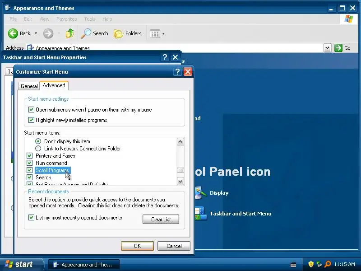Click the Appearance and Themes title bar icon
361x271 pixels.
(8, 8)
